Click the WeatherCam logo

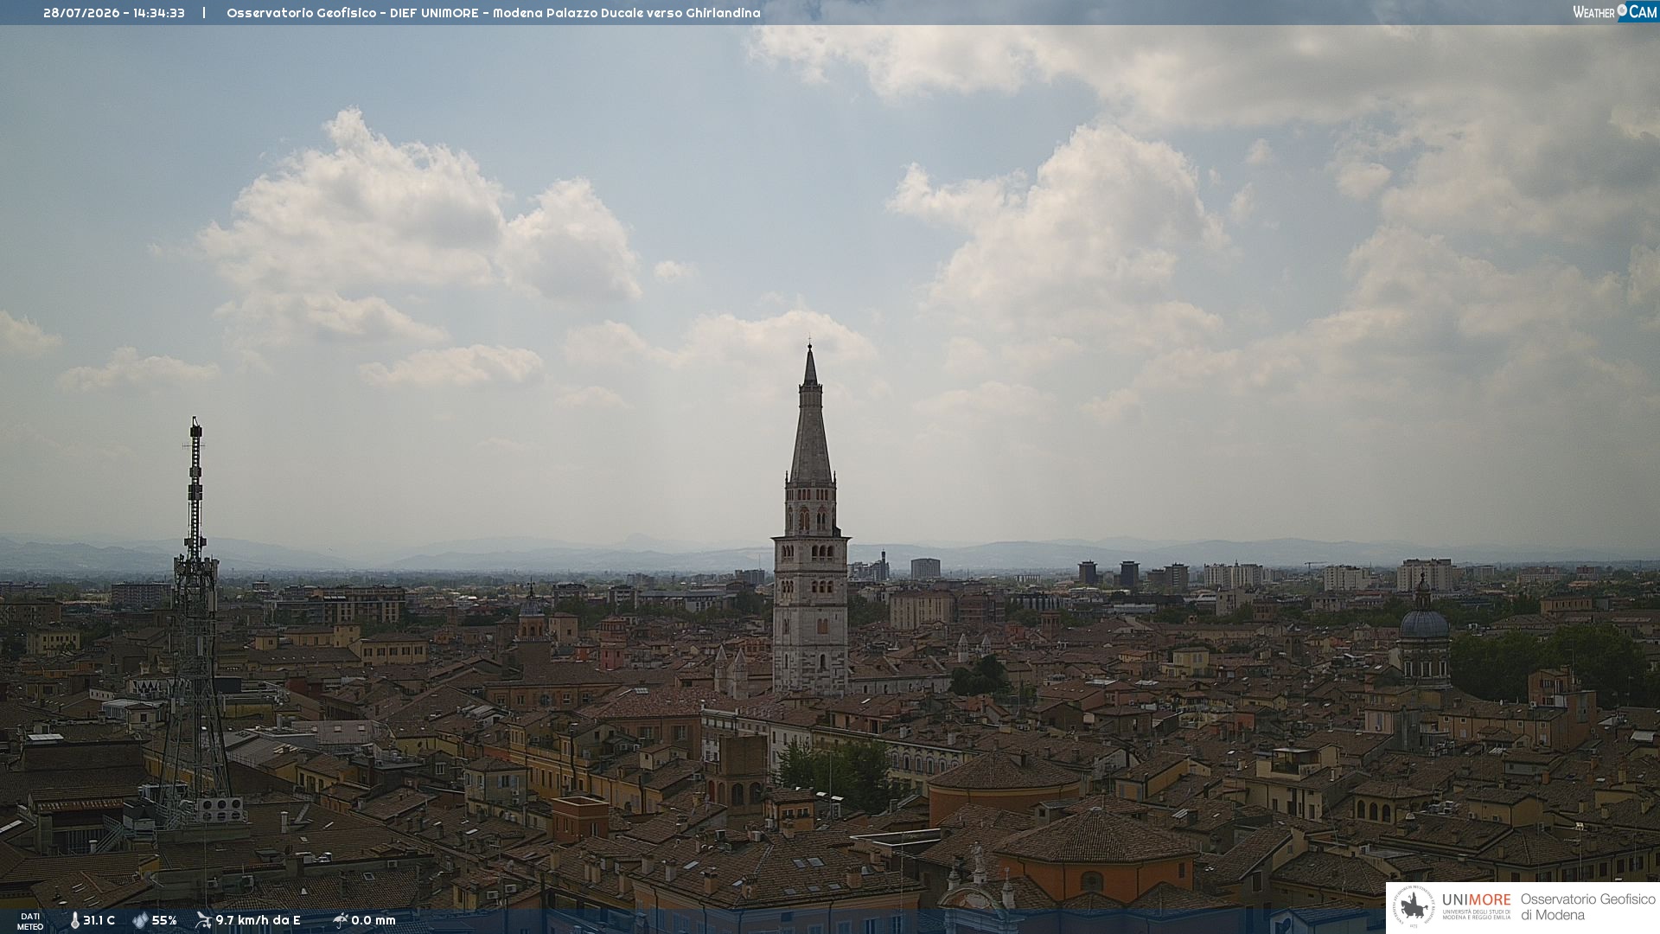click(x=1615, y=12)
